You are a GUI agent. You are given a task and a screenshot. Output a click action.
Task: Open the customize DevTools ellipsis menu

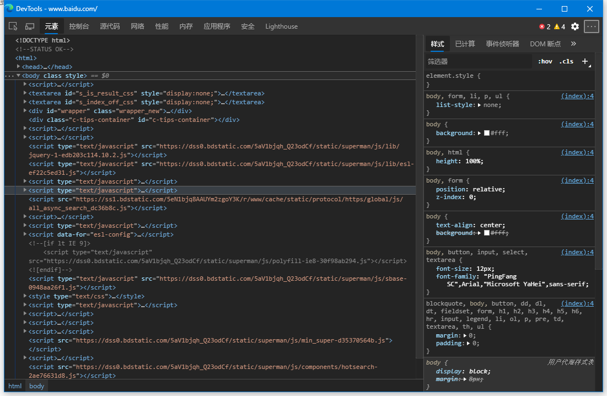tap(591, 26)
